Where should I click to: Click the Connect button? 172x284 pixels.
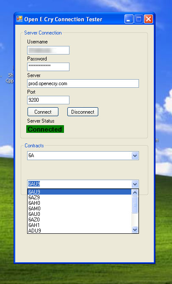coord(43,112)
